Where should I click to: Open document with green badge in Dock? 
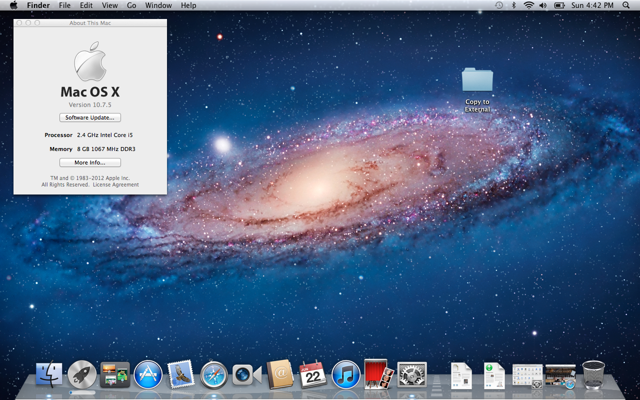(494, 376)
